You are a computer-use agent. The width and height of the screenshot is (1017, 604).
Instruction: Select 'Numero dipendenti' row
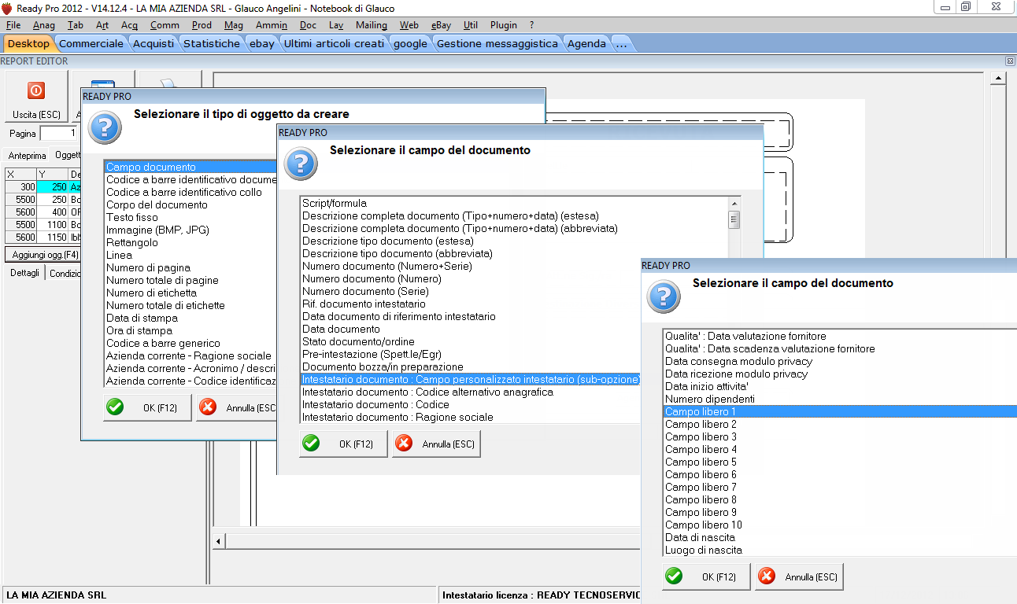point(840,399)
